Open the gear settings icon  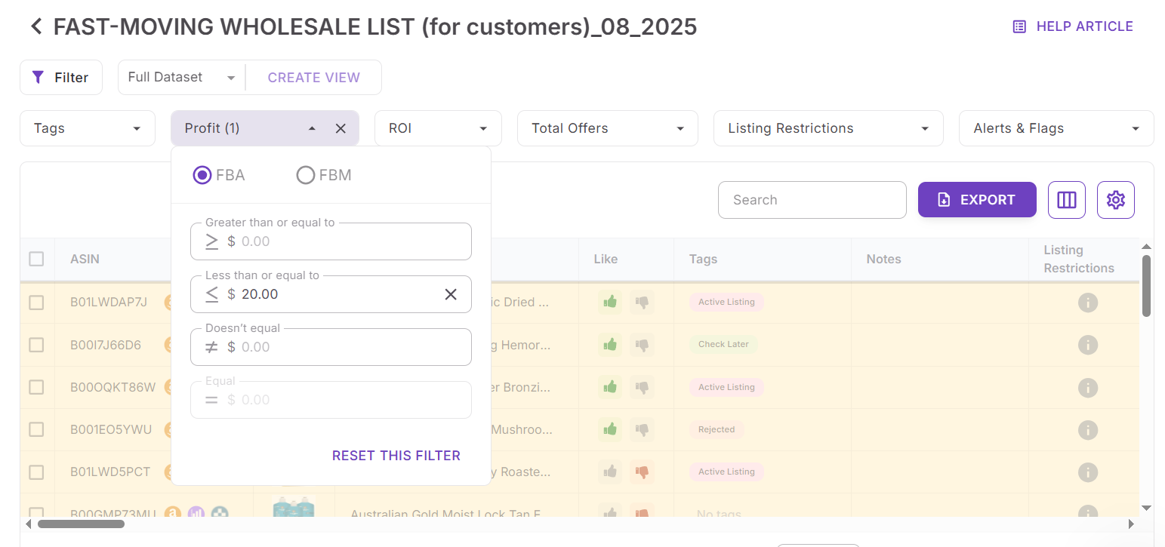(x=1115, y=200)
